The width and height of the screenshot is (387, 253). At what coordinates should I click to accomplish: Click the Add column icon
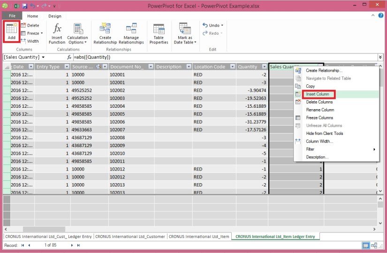(x=11, y=31)
